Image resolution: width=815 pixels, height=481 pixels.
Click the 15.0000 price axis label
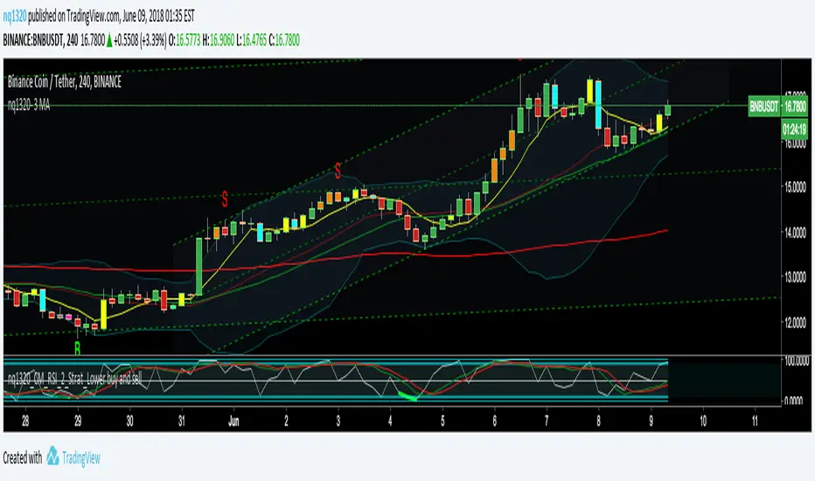click(x=795, y=186)
